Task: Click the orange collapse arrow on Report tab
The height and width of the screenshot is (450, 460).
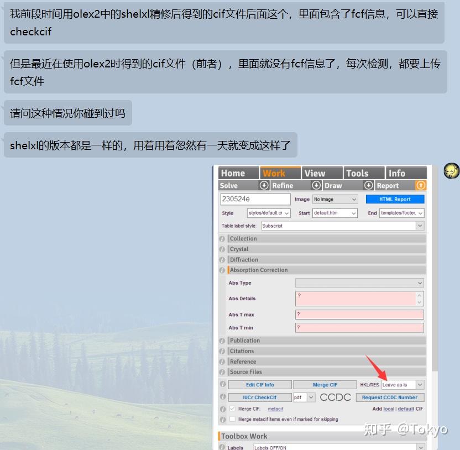Action: point(422,185)
